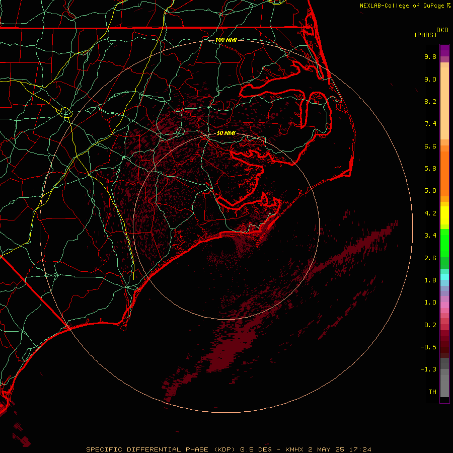
Task: Click the bright green segment of the color bar
Action: click(444, 243)
